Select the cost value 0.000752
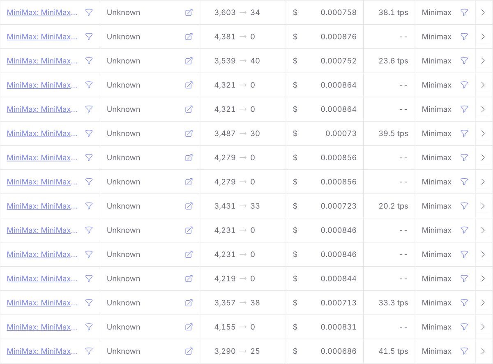This screenshot has height=364, width=493. coord(339,61)
